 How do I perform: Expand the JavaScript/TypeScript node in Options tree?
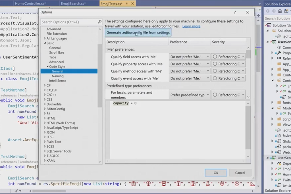pos(45,128)
